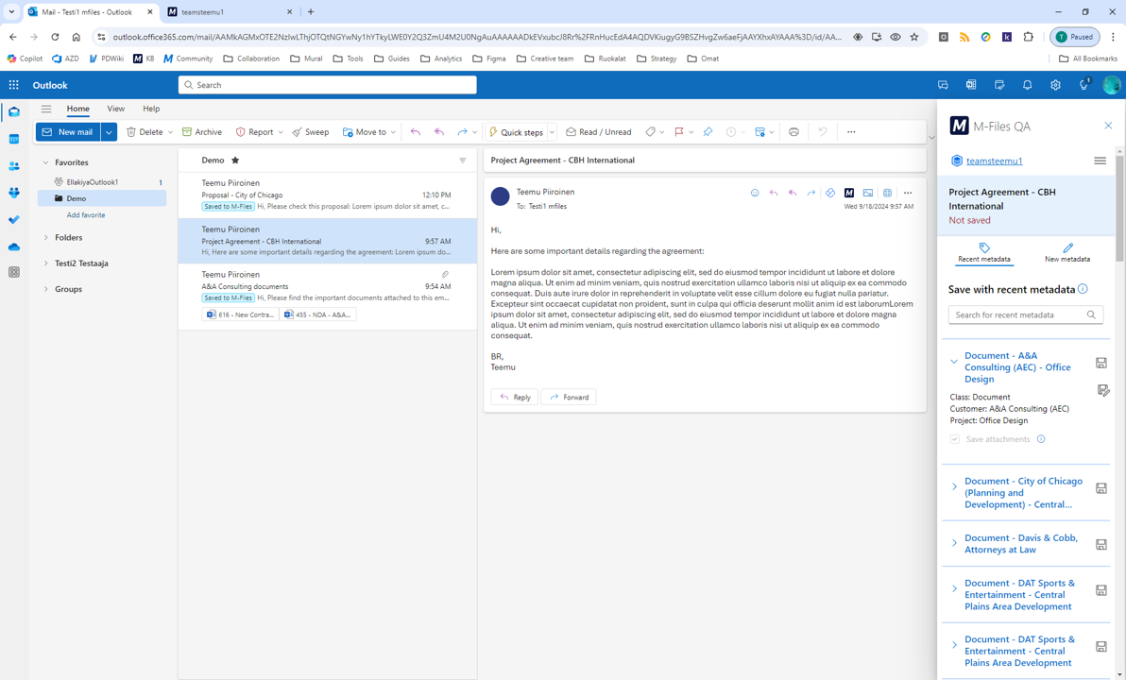Screen dimensions: 1126x680
Task: Expand the Testi2 Testaaja account
Action: [x=46, y=263]
